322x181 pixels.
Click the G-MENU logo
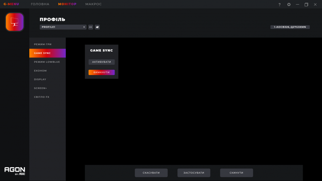pyautogui.click(x=11, y=4)
